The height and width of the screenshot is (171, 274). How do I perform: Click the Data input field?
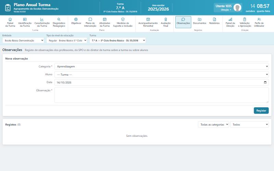162,82
